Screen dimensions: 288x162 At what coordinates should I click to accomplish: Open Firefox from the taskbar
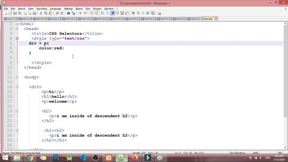coord(135,158)
